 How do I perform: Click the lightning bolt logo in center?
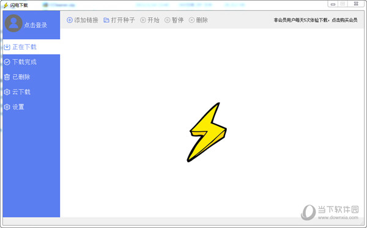207,132
